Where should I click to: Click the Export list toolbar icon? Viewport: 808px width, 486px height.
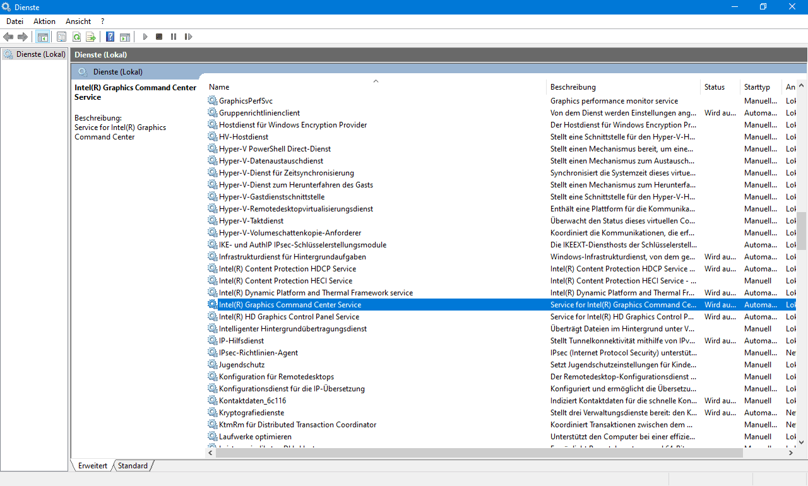[91, 37]
